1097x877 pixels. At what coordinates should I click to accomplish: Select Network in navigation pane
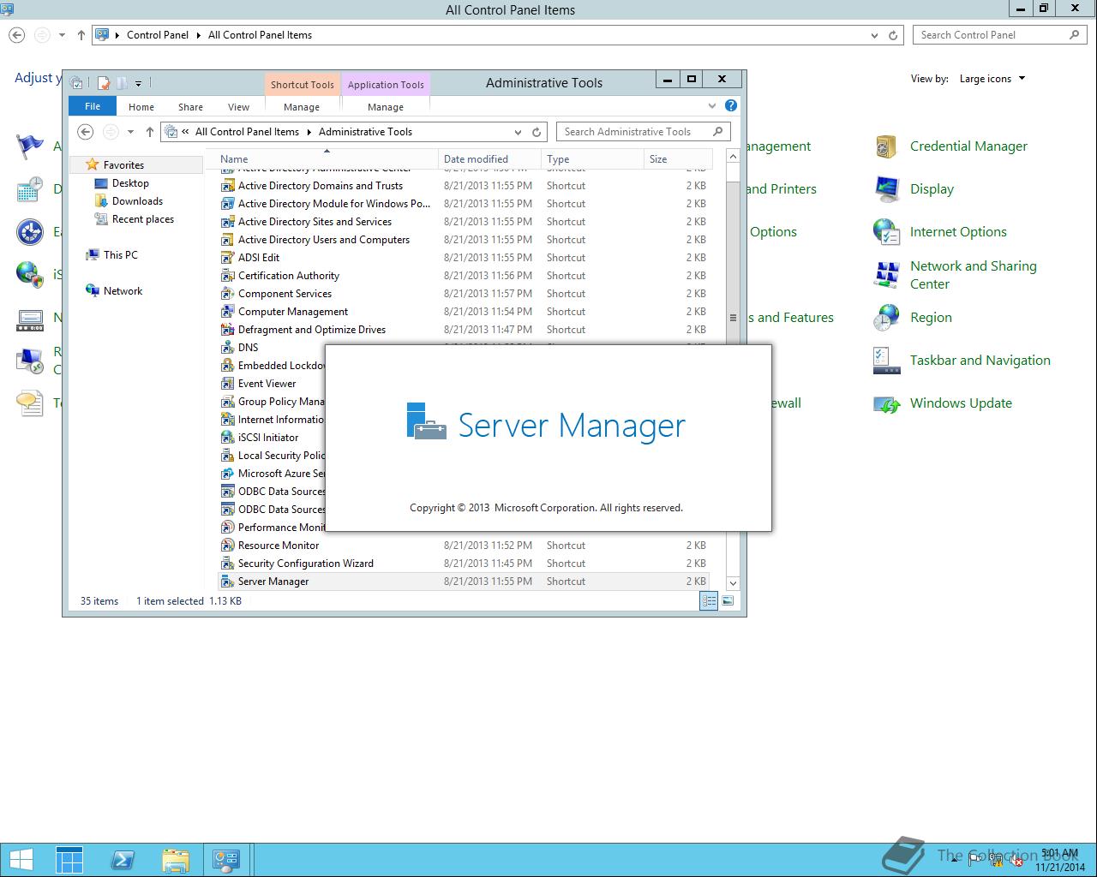pyautogui.click(x=123, y=291)
